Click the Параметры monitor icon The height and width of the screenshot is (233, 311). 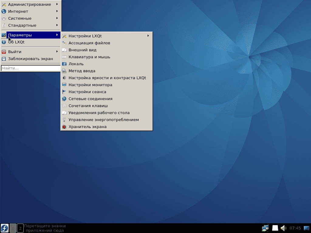click(4, 35)
